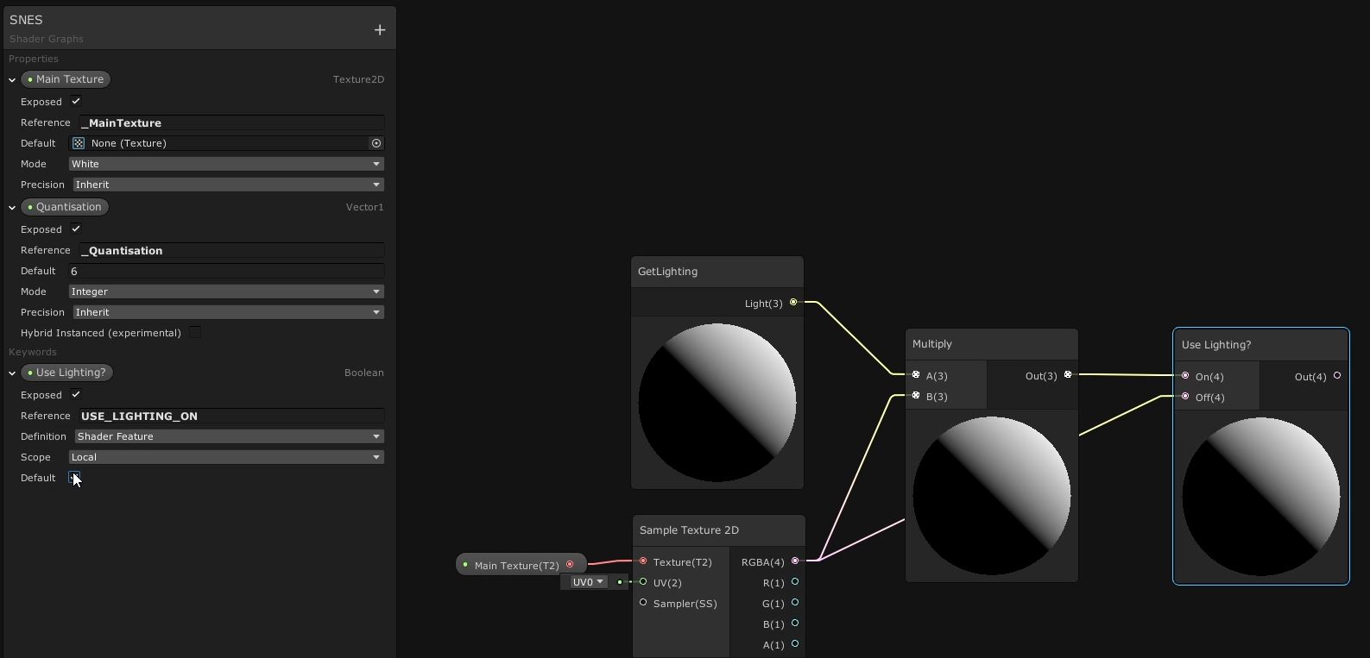Select the GetLighting node title

click(668, 272)
